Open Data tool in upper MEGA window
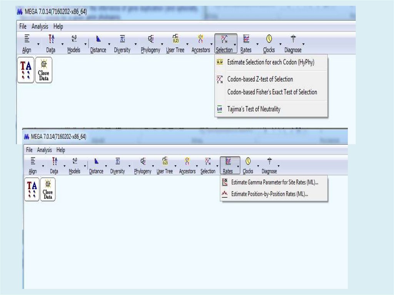The image size is (394, 295). (51, 44)
